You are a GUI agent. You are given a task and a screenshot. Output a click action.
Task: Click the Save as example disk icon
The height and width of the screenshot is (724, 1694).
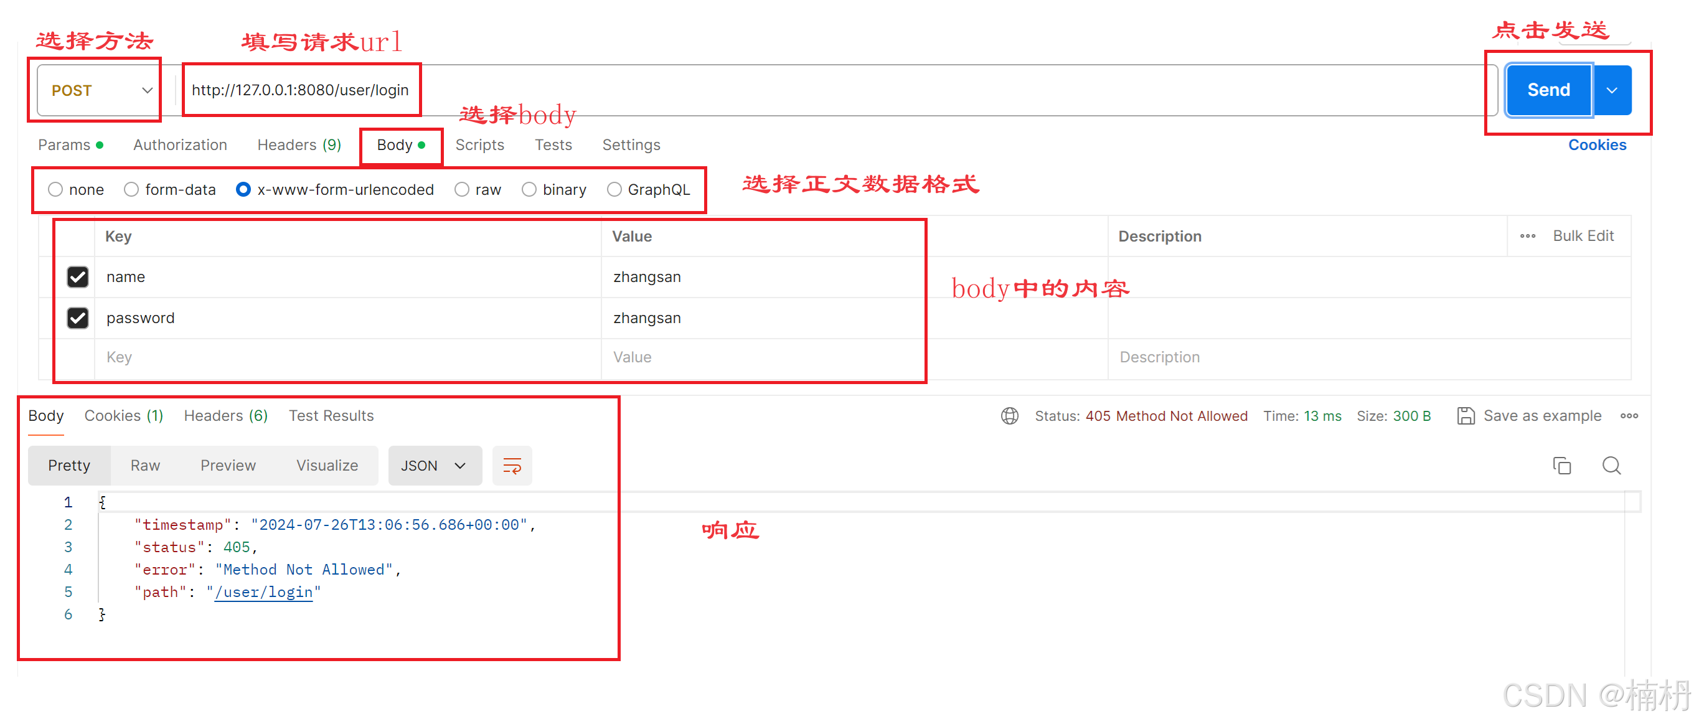[x=1465, y=416]
